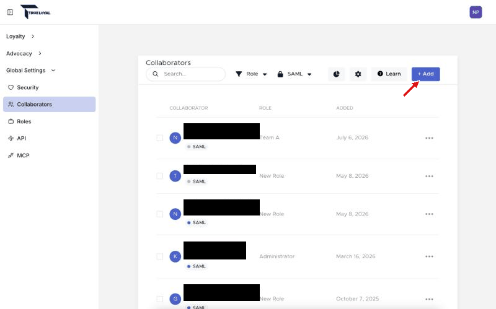Click the API icon in sidebar
Viewport: 496px width, 309px height.
[11, 138]
